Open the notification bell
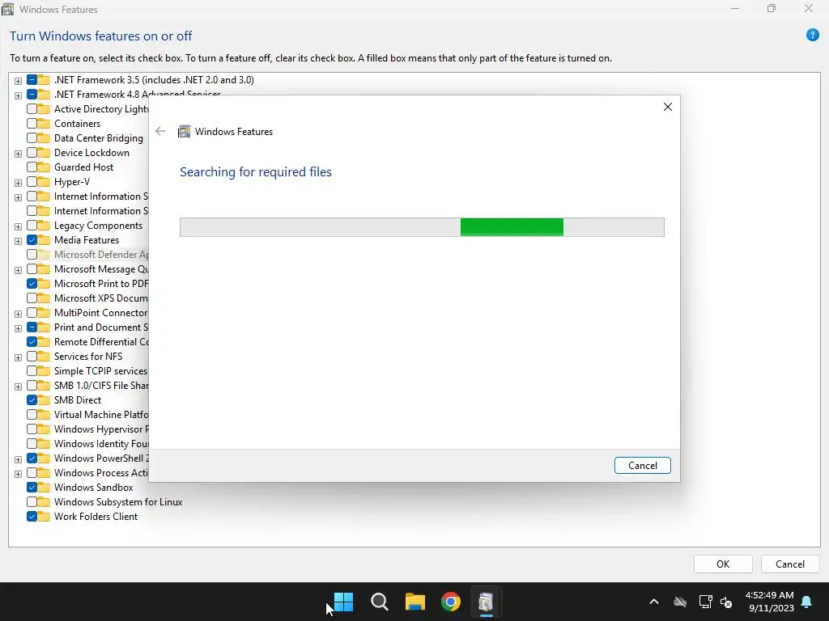 pyautogui.click(x=807, y=602)
